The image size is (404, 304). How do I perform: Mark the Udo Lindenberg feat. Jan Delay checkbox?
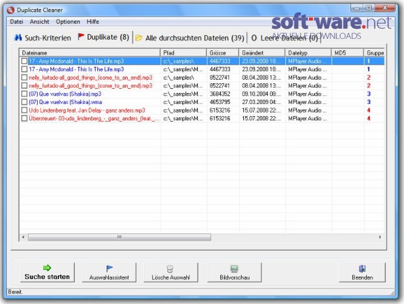click(x=24, y=111)
